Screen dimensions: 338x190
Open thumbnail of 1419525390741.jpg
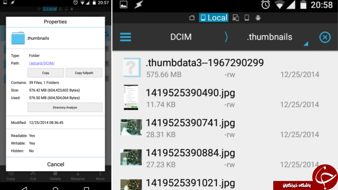click(x=131, y=127)
